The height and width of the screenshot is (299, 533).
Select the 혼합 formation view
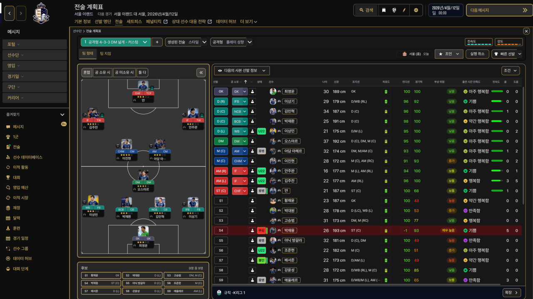(87, 73)
